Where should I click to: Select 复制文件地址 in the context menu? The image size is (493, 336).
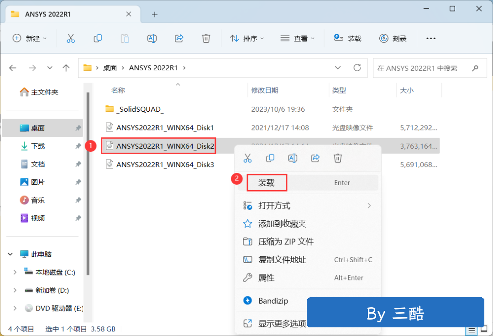(308, 260)
